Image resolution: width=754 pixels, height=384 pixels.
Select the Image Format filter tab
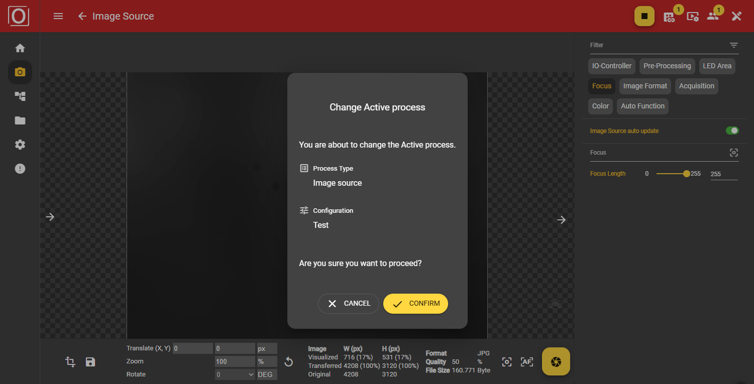[x=644, y=86]
